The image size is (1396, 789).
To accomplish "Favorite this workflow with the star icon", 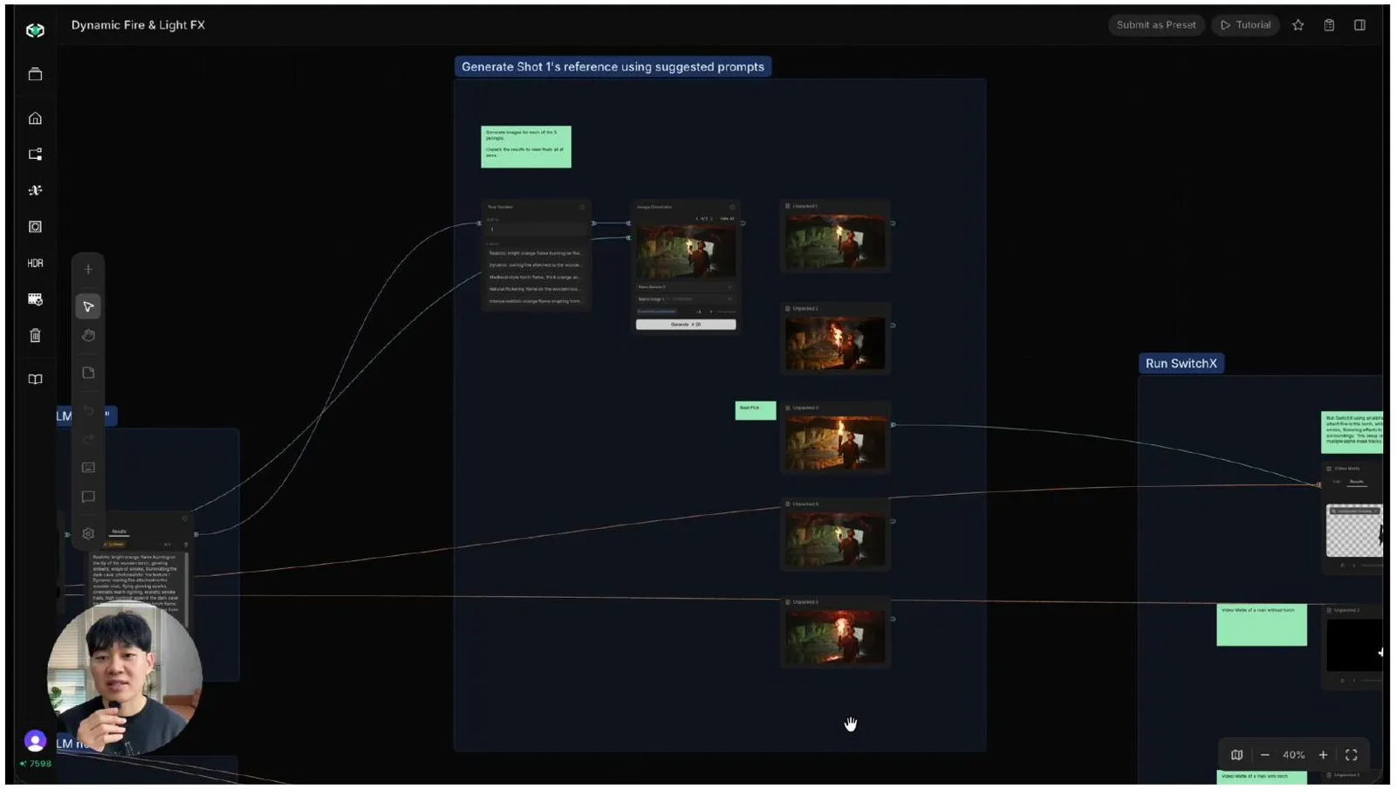I will click(x=1298, y=25).
